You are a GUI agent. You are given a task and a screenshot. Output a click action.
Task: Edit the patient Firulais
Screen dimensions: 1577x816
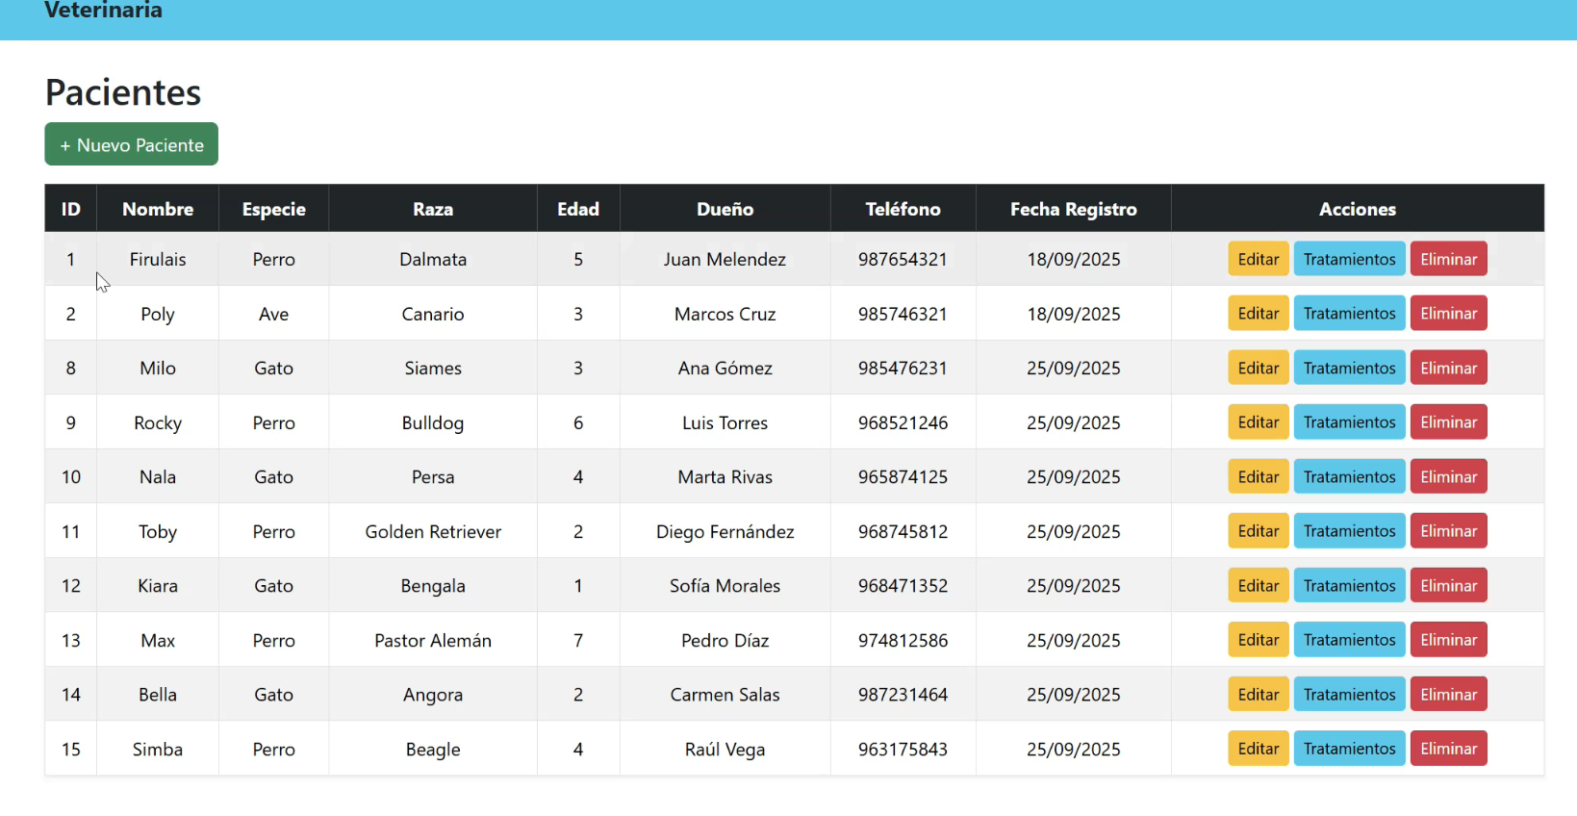1258,259
